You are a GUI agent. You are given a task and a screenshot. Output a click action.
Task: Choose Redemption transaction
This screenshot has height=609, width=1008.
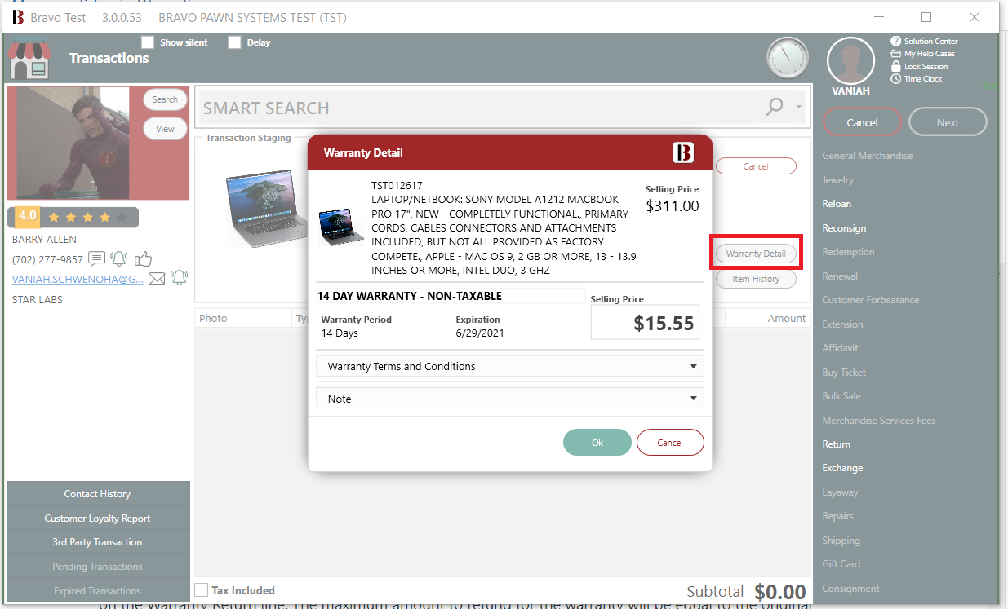pyautogui.click(x=848, y=252)
